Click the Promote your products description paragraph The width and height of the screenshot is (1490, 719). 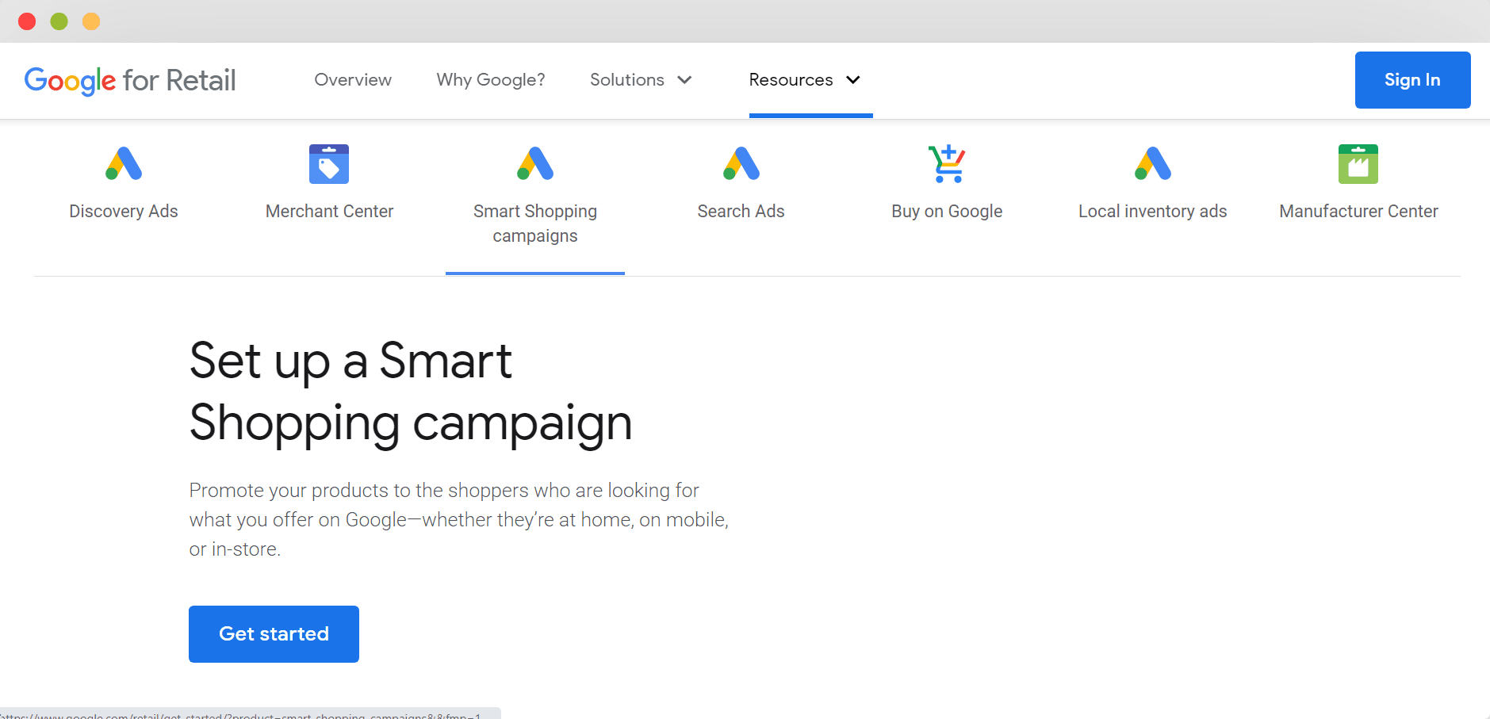(x=458, y=520)
